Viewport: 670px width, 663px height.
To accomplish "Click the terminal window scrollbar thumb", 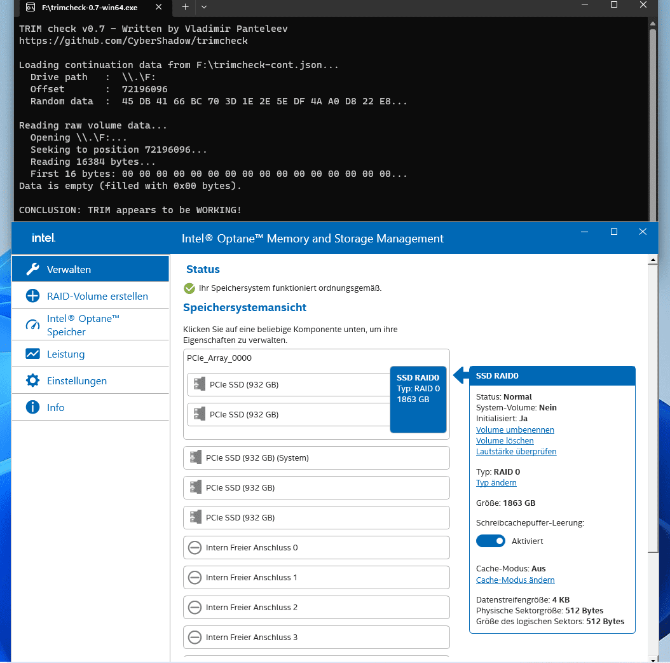I will 652,124.
